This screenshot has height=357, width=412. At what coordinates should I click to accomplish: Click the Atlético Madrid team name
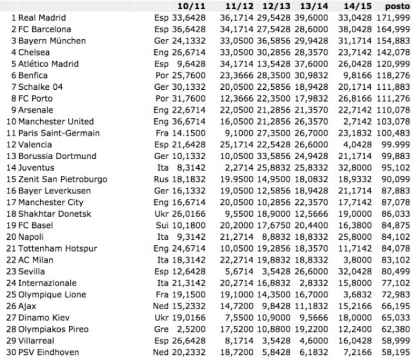pos(48,63)
